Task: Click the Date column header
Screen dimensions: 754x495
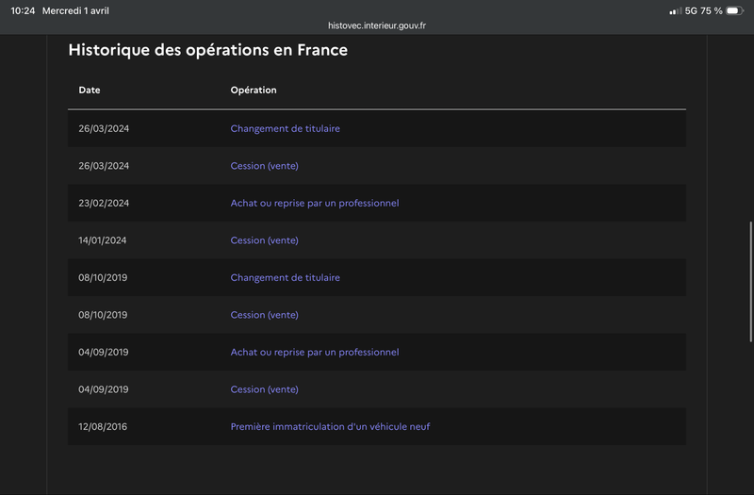Action: [90, 91]
